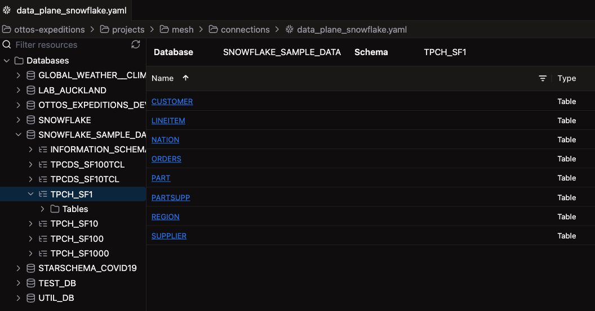Expand the GLOBAL_WEATHER database node

click(x=18, y=75)
